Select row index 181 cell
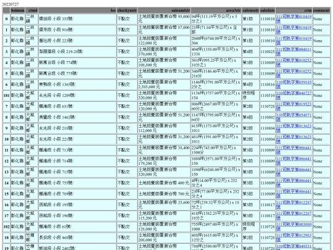The image size is (333, 250). (6, 96)
